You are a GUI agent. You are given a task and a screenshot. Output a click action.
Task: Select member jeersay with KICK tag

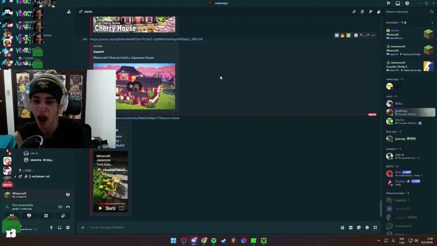click(410, 139)
